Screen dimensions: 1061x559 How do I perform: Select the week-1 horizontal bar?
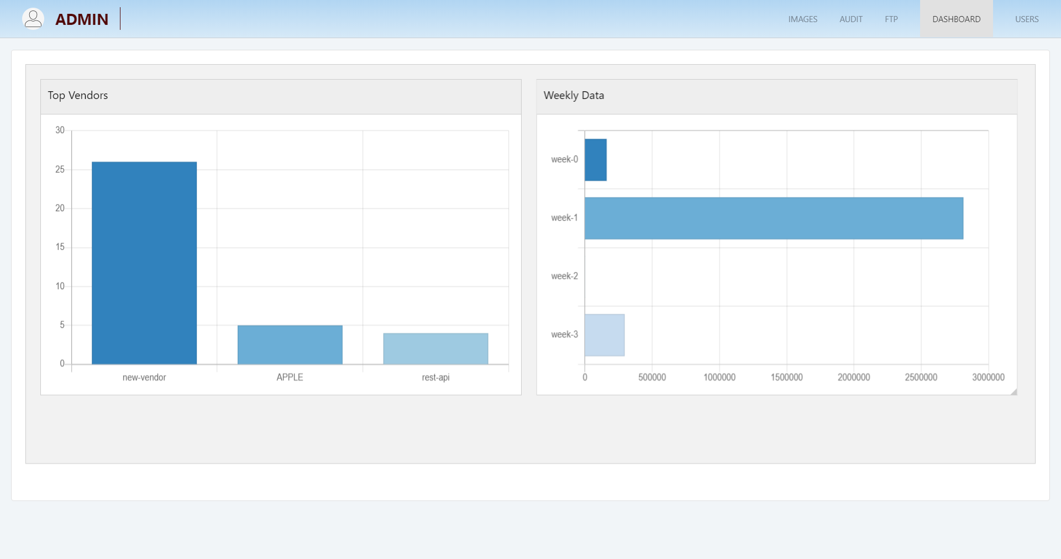774,218
